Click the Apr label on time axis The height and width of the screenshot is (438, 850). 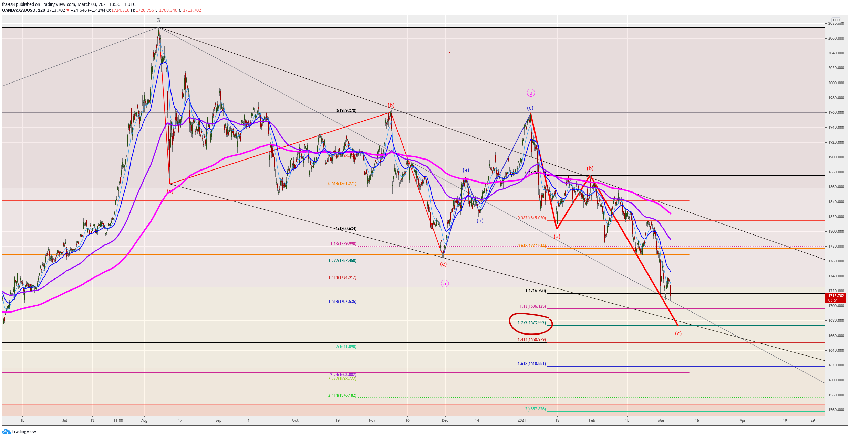click(743, 420)
